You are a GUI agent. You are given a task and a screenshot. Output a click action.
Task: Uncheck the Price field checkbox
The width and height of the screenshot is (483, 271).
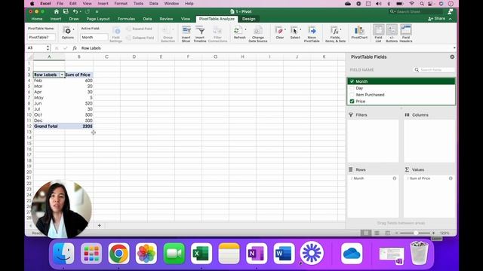[352, 102]
